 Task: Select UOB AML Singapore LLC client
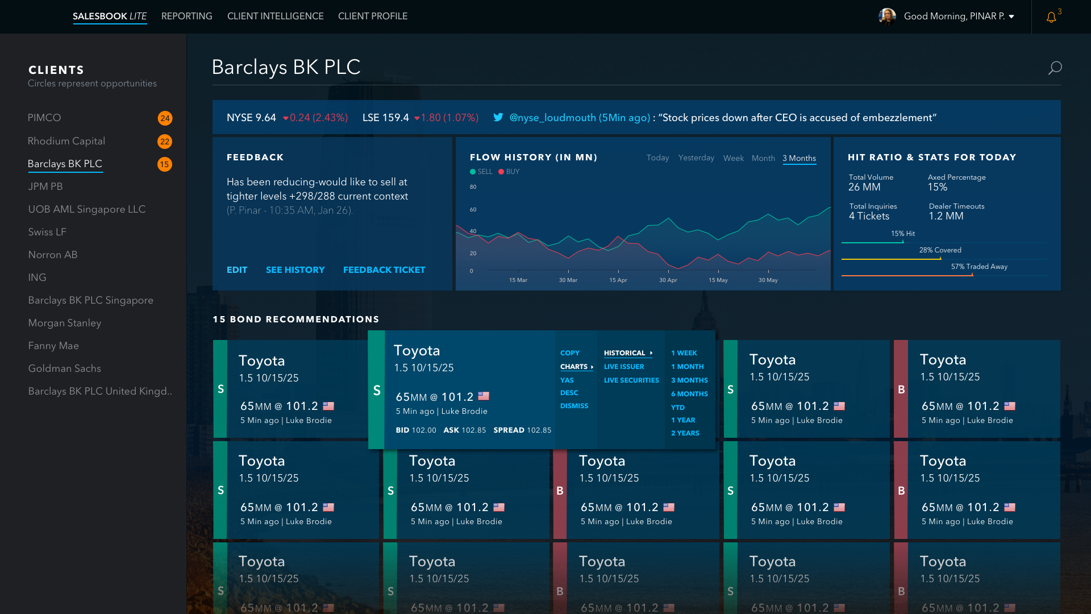coord(87,209)
